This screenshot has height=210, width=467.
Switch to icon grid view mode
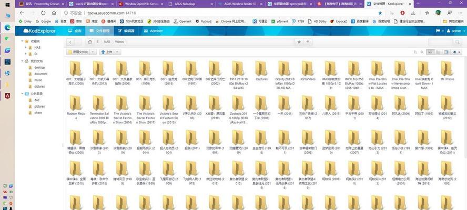[430, 52]
